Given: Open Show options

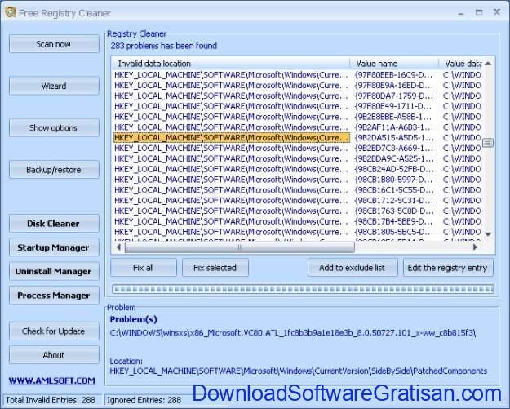Looking at the screenshot, I should coord(54,128).
